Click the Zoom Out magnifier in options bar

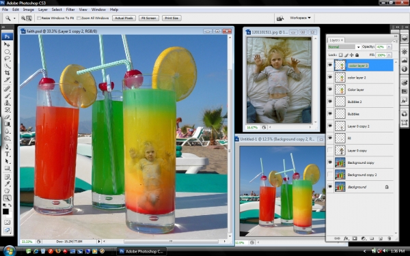click(x=23, y=18)
